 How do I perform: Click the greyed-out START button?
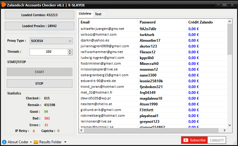coord(40,72)
